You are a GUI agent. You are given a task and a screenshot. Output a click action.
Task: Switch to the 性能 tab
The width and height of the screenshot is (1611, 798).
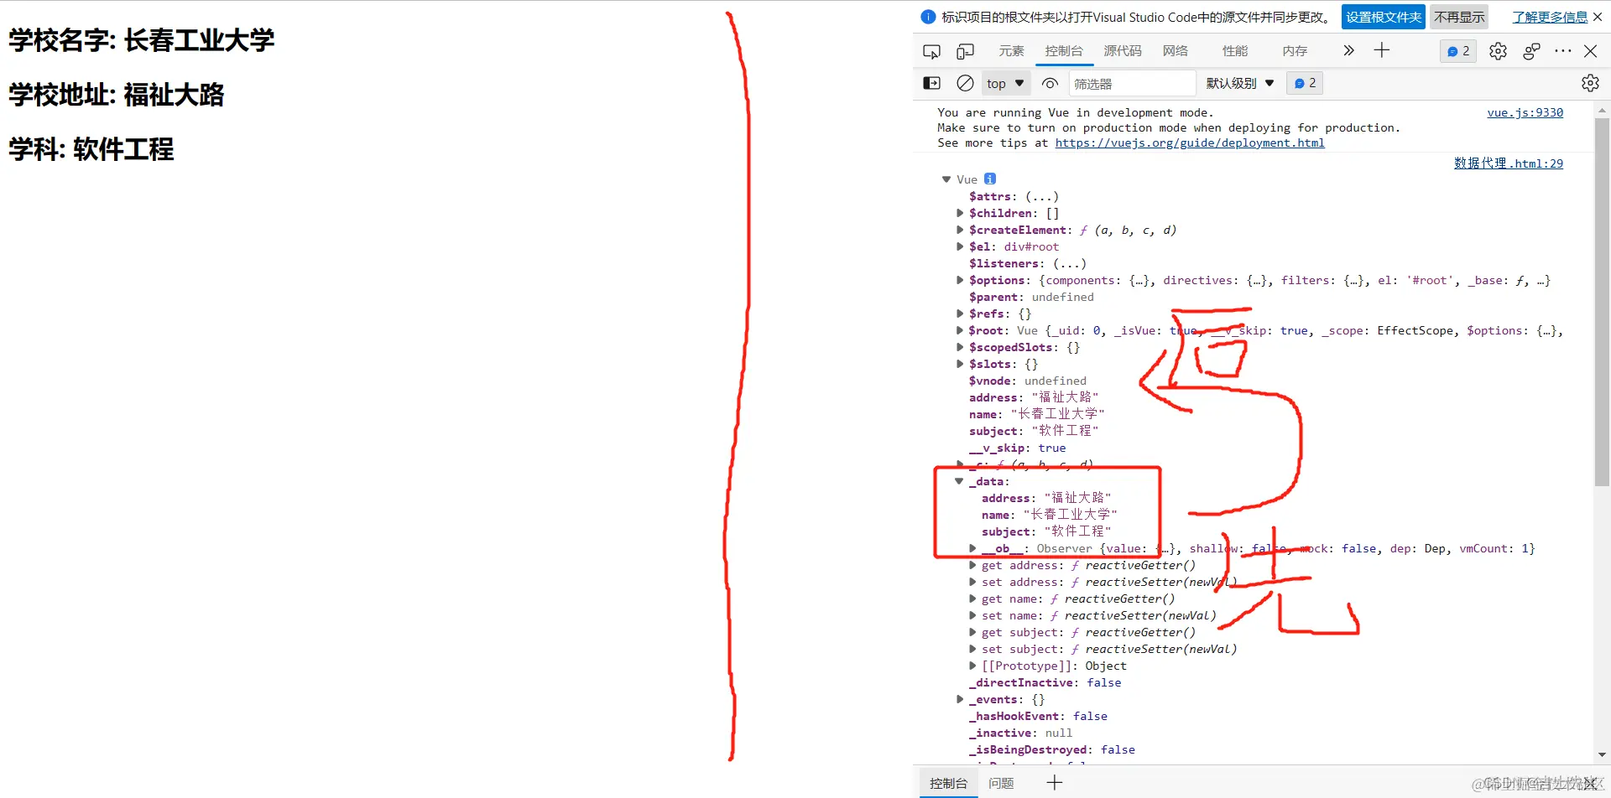pos(1235,51)
